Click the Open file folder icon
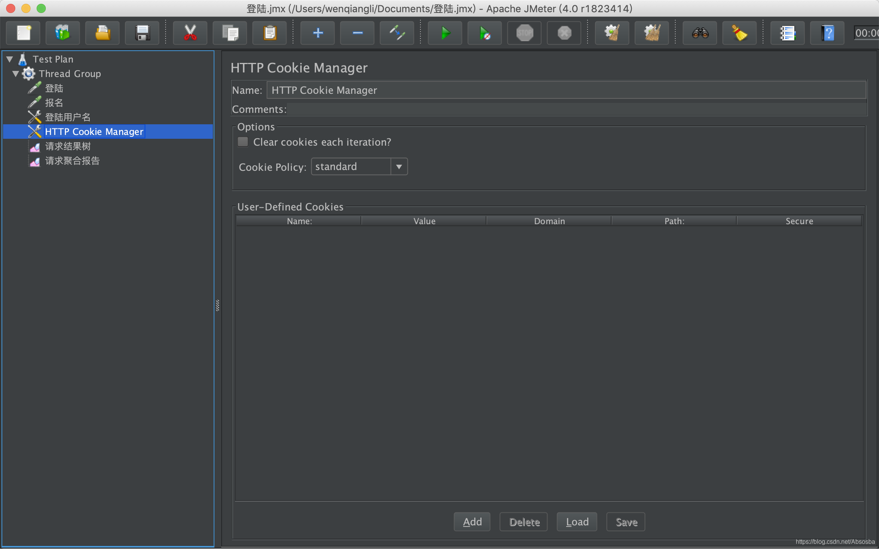879x549 pixels. pyautogui.click(x=102, y=33)
